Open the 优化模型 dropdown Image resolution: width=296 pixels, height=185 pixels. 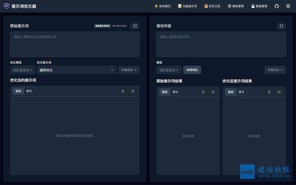point(22,70)
